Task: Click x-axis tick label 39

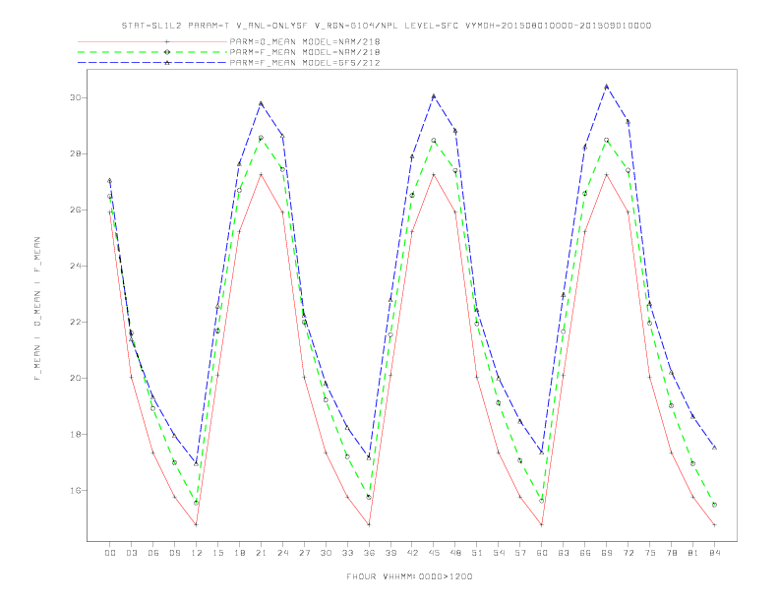Action: pos(390,553)
